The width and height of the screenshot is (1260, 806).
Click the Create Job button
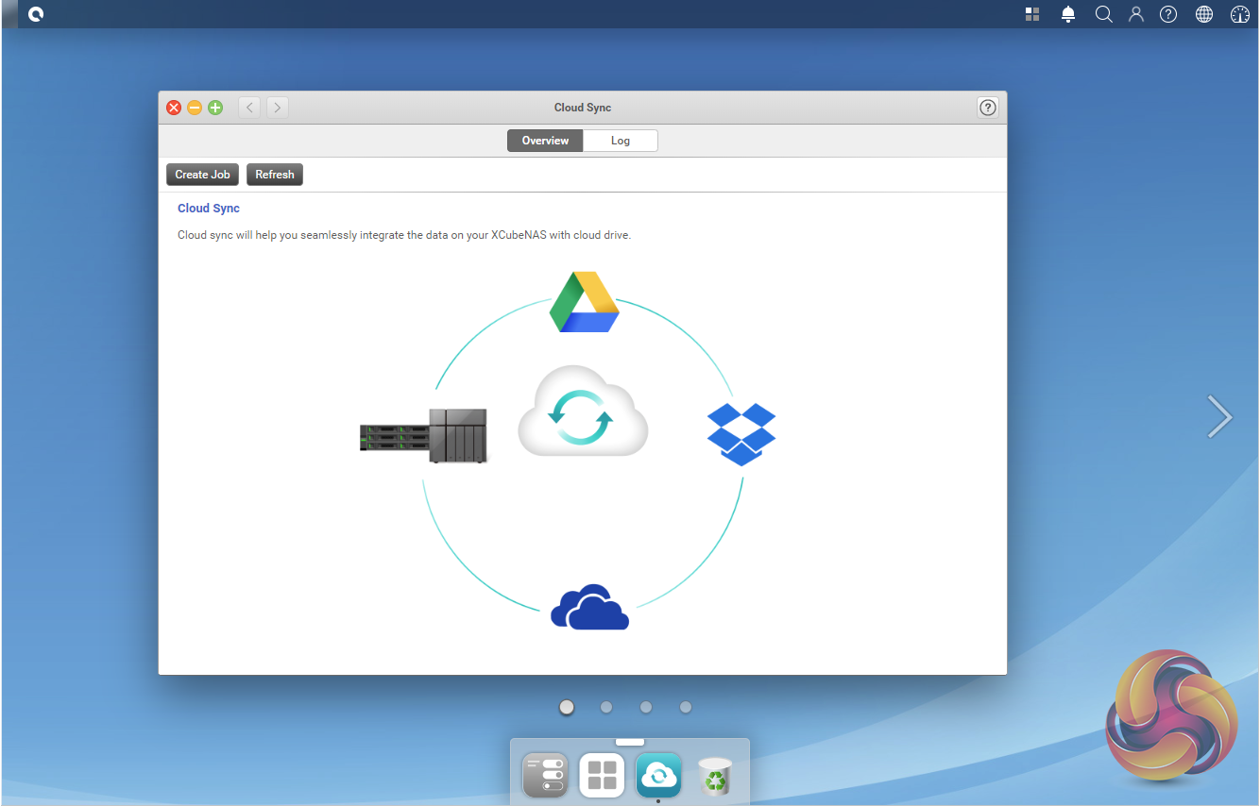coord(202,175)
